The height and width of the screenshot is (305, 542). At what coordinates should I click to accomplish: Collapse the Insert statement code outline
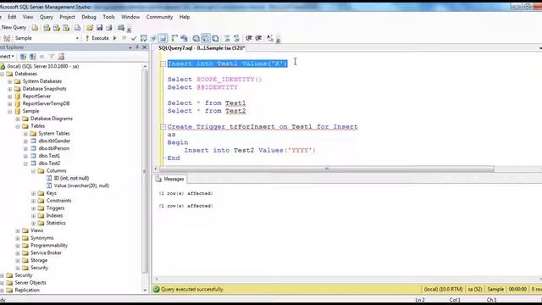click(x=163, y=64)
